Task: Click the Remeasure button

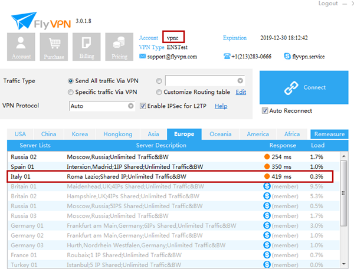Action: point(329,134)
